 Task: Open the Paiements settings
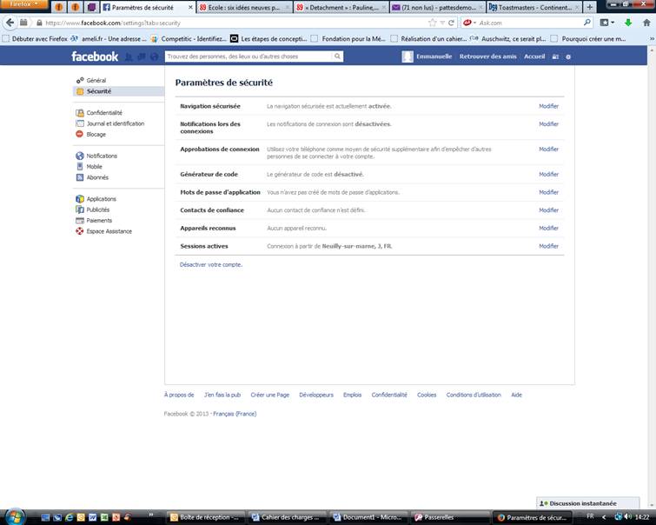click(99, 221)
